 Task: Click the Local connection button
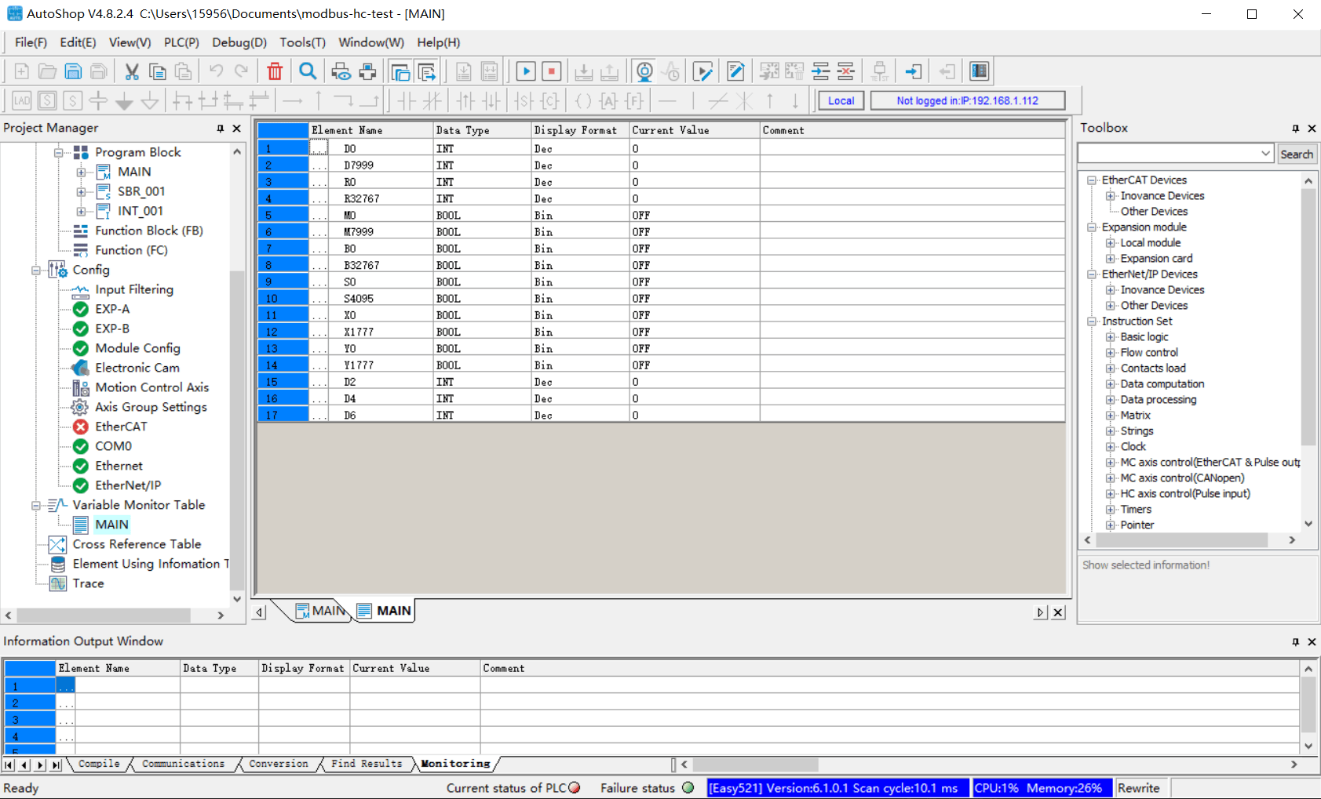(840, 100)
